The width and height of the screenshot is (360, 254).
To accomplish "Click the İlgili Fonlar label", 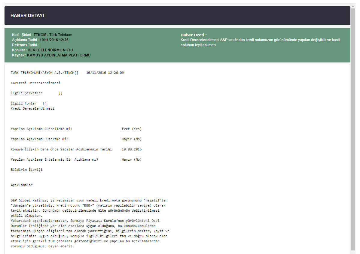I will 24,103.
